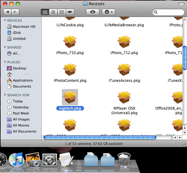Go back with the left arrow button
This screenshot has height=173, width=187.
[8, 12]
